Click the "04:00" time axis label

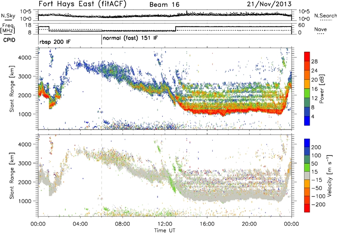click(80, 224)
